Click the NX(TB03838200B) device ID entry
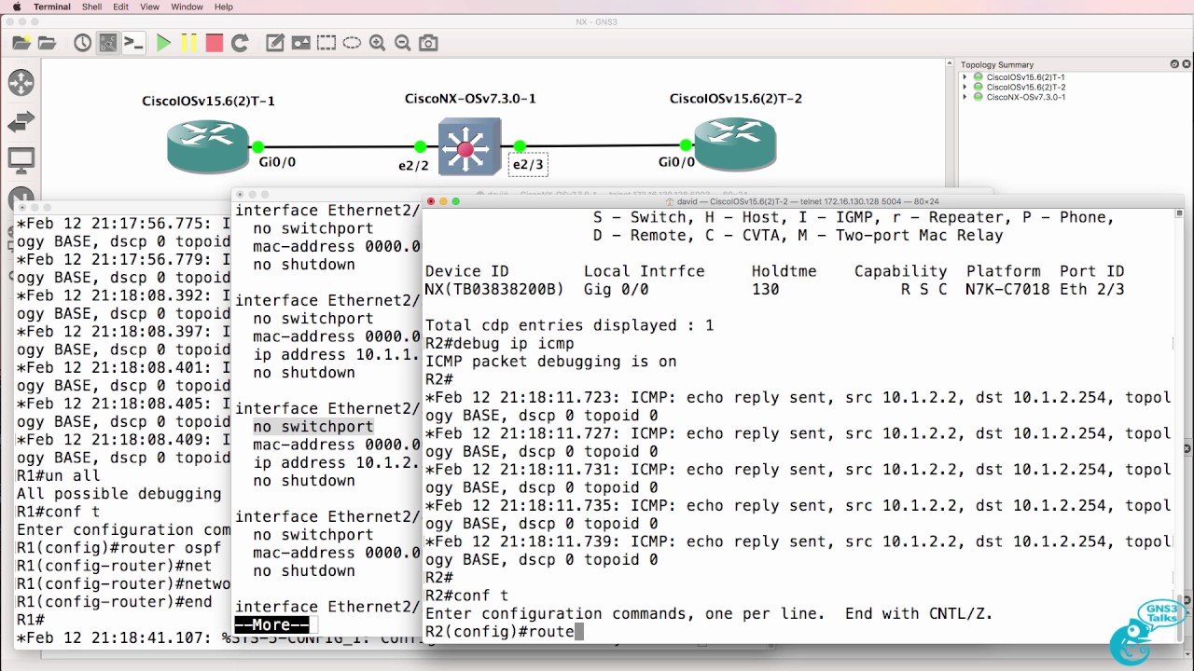The width and height of the screenshot is (1194, 671). coord(494,290)
